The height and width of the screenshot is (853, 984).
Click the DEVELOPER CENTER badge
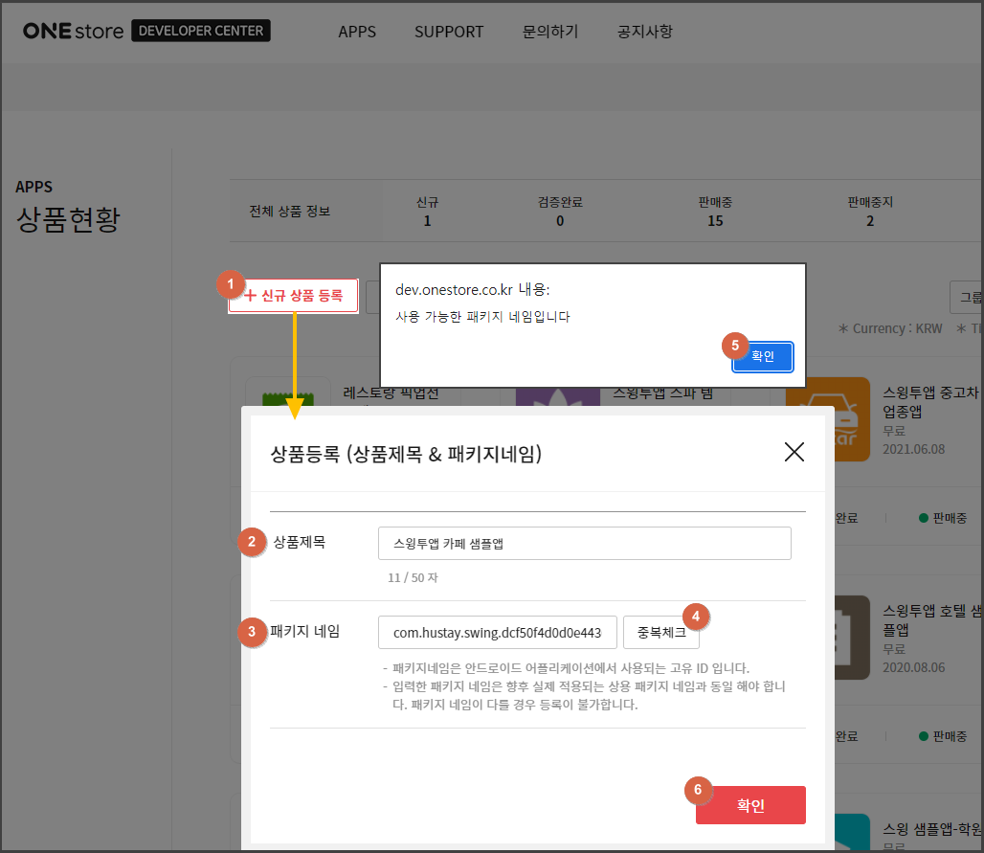coord(201,31)
